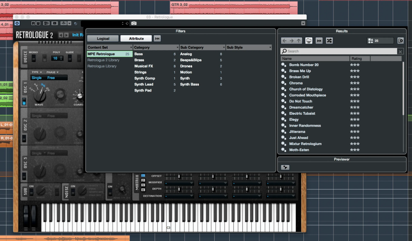Select MPE Retrologue content set

click(x=110, y=54)
